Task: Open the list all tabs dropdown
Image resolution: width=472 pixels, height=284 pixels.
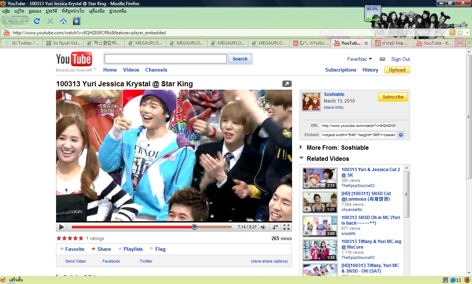Action: click(469, 43)
